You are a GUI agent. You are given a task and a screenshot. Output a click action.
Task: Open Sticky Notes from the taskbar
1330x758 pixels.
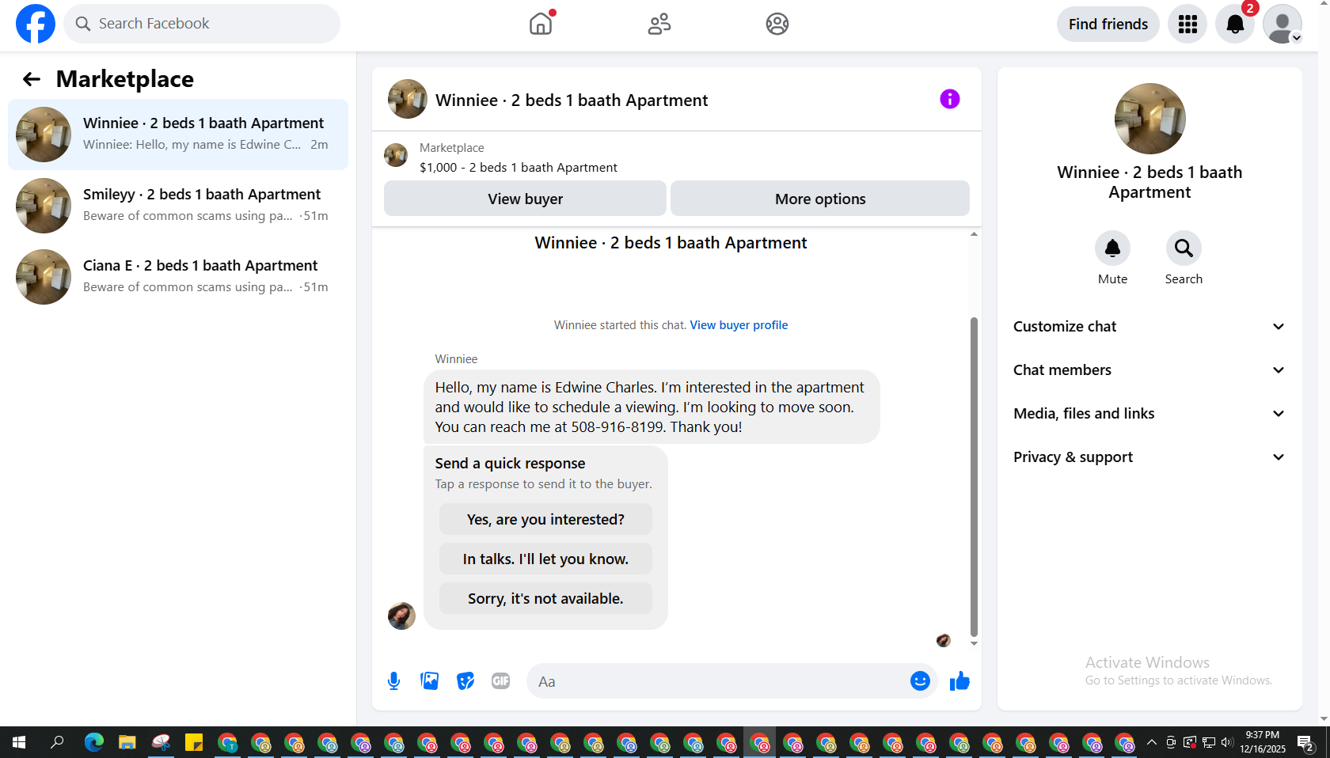click(194, 742)
